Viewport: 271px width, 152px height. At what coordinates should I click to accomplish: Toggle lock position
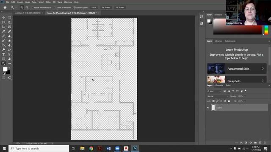[221, 101]
